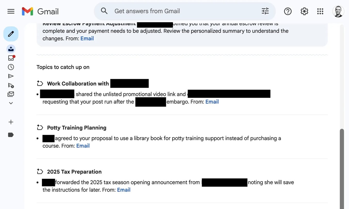Open the Google apps grid
The height and width of the screenshot is (209, 349).
tap(320, 11)
